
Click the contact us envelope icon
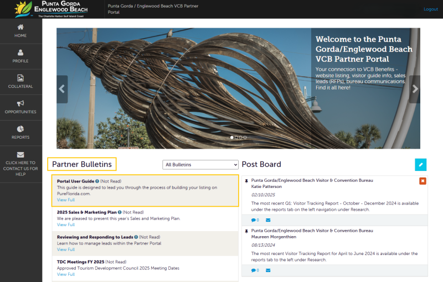pos(20,154)
